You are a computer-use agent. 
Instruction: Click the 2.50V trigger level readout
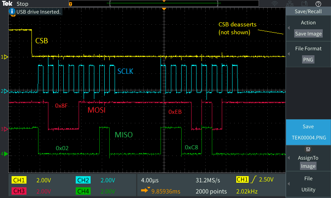coord(266,179)
